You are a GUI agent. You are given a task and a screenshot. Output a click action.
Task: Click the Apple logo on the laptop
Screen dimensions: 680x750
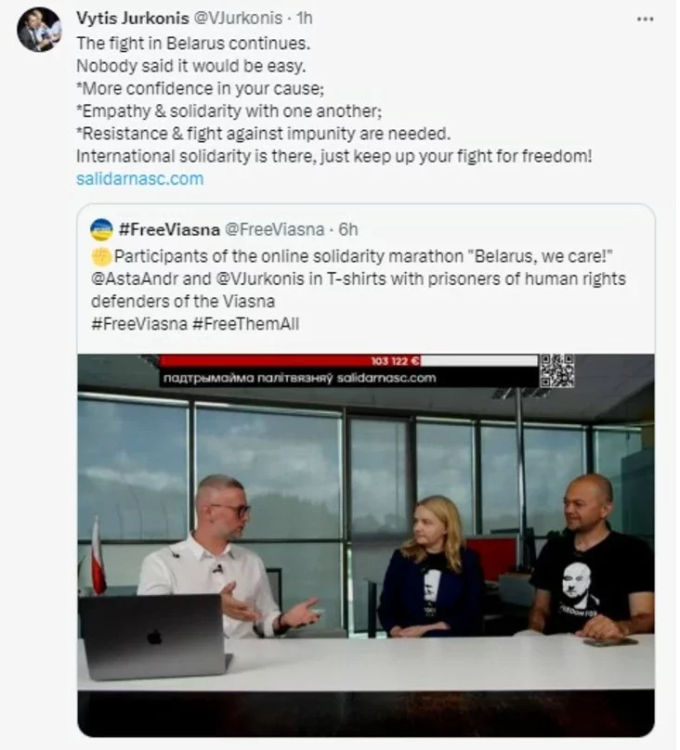154,637
